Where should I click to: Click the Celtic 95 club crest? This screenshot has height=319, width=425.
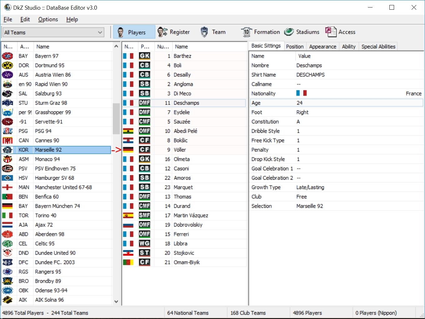pos(7,243)
